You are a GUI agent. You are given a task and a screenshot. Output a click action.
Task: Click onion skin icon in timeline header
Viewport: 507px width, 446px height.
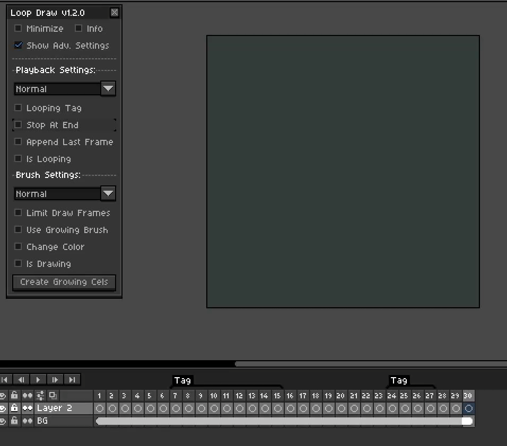point(53,395)
